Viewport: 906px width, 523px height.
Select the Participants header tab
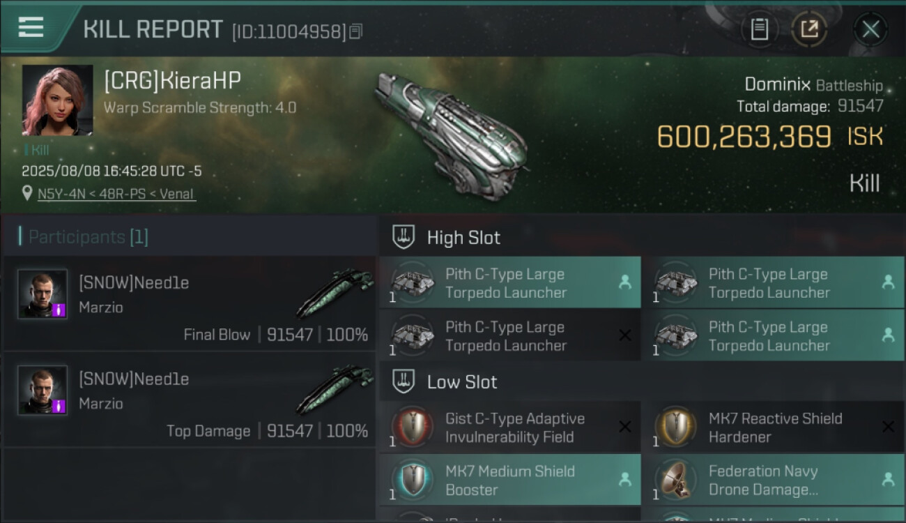tap(84, 237)
